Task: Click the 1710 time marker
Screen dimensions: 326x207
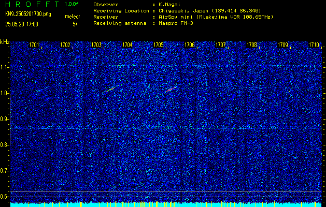Action: pos(314,45)
